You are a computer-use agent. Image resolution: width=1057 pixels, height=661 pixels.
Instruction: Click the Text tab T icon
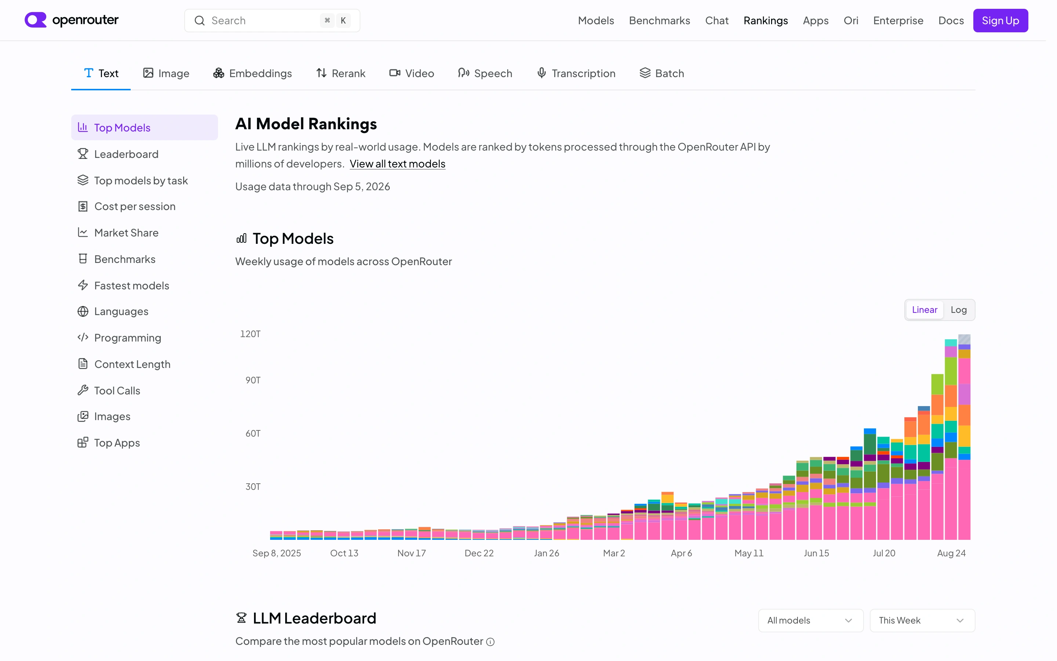[89, 73]
